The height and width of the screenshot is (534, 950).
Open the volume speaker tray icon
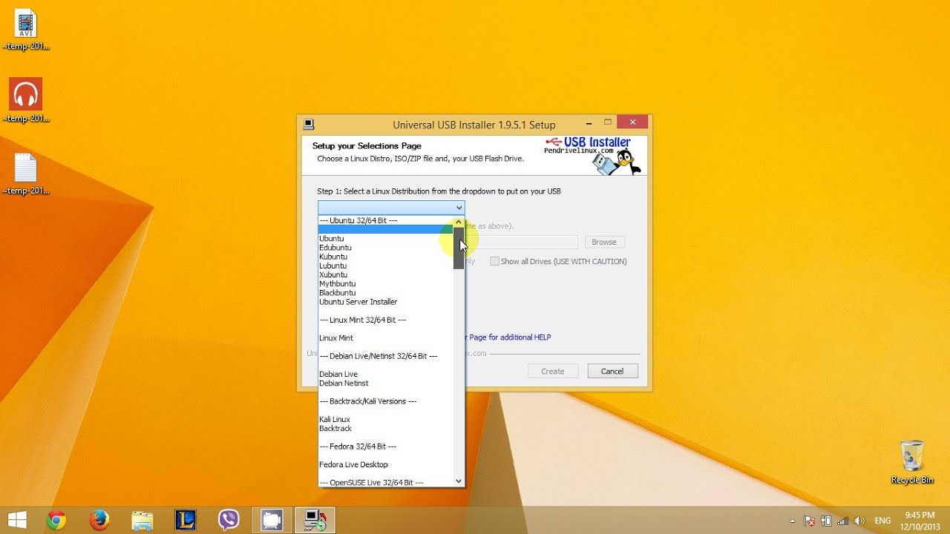click(x=859, y=521)
